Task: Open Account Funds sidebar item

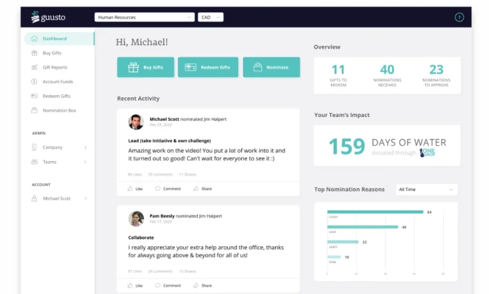Action: pyautogui.click(x=59, y=81)
